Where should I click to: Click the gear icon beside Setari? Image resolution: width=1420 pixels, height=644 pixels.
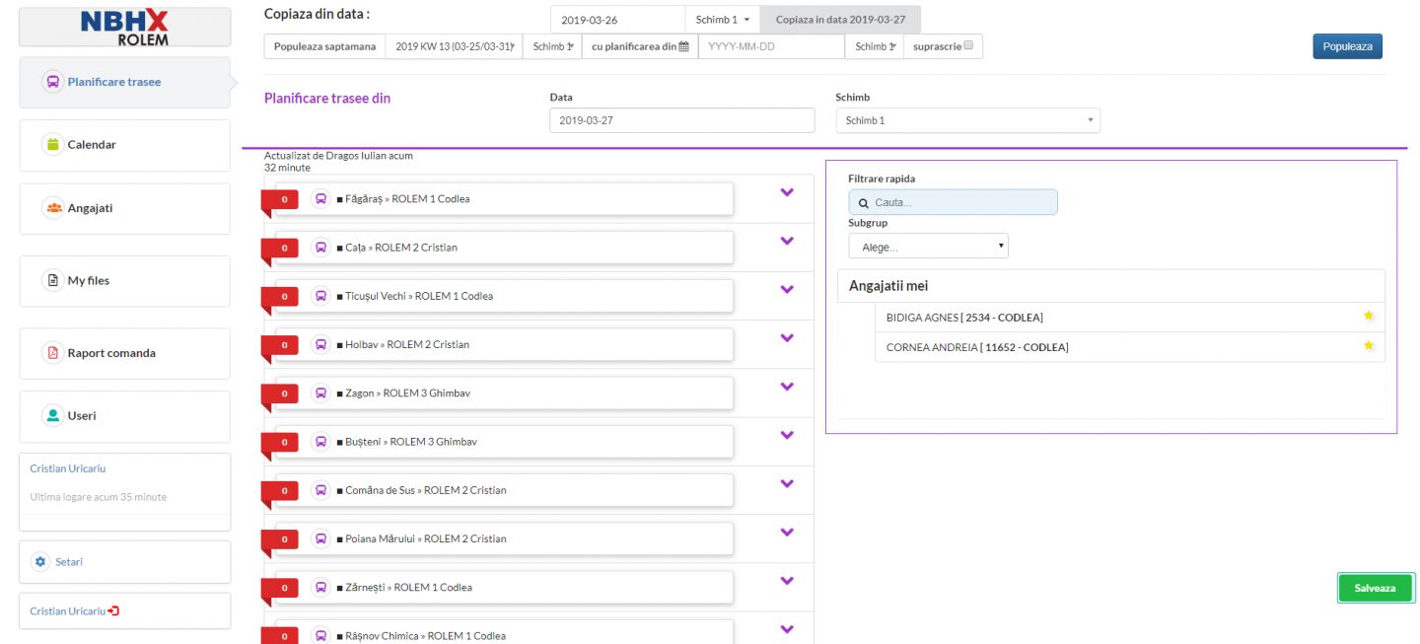[40, 562]
